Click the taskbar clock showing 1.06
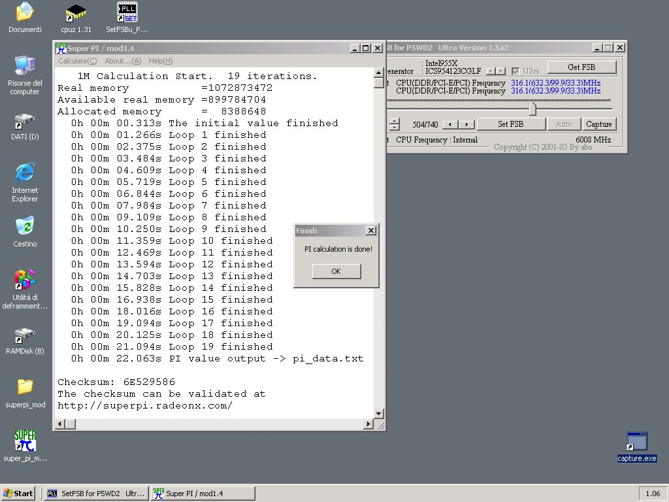669x502 pixels. [653, 494]
